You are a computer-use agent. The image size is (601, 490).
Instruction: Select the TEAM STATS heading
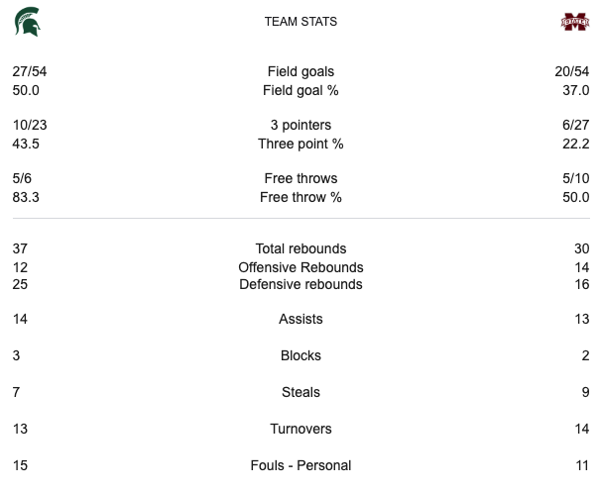click(300, 22)
